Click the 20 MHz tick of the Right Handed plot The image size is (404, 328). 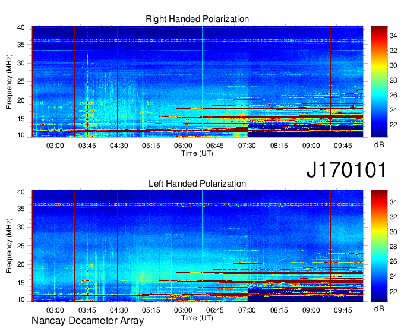21,100
